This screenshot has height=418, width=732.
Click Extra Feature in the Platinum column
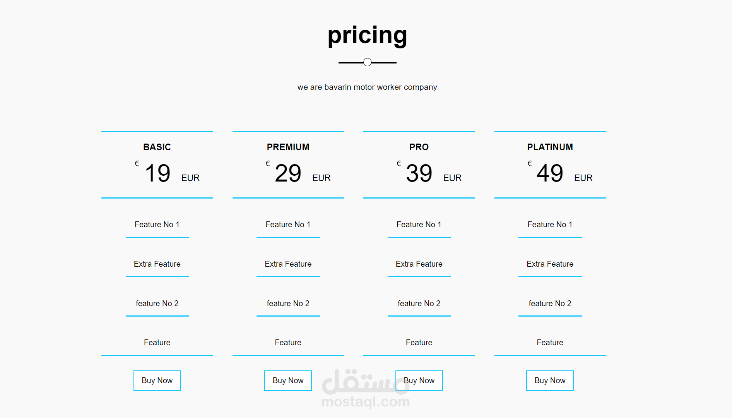click(x=550, y=264)
